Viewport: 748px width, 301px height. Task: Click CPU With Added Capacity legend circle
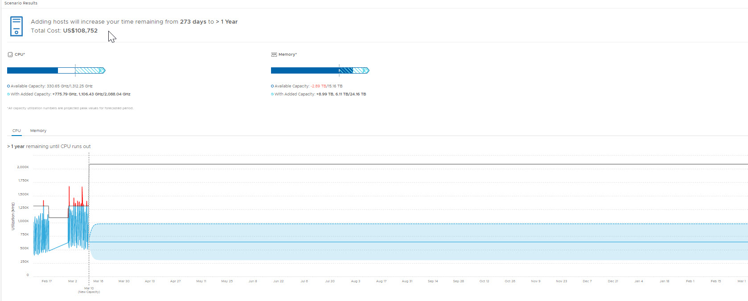tap(8, 94)
